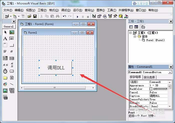Screen dimensions: 175x123
Task: Open the Toolbox hammer-wrench icon
Action: click(115, 16)
